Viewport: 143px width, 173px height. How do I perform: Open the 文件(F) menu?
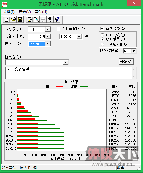pos(9,12)
